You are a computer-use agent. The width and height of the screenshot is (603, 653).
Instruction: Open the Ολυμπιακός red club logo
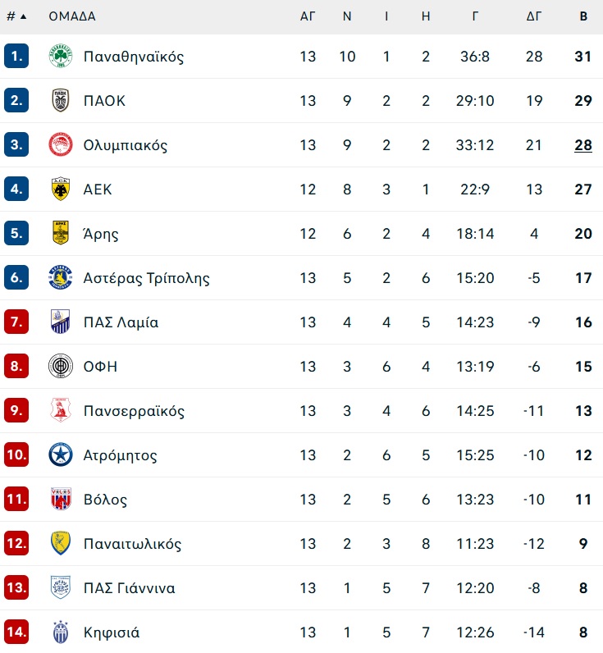click(x=61, y=145)
